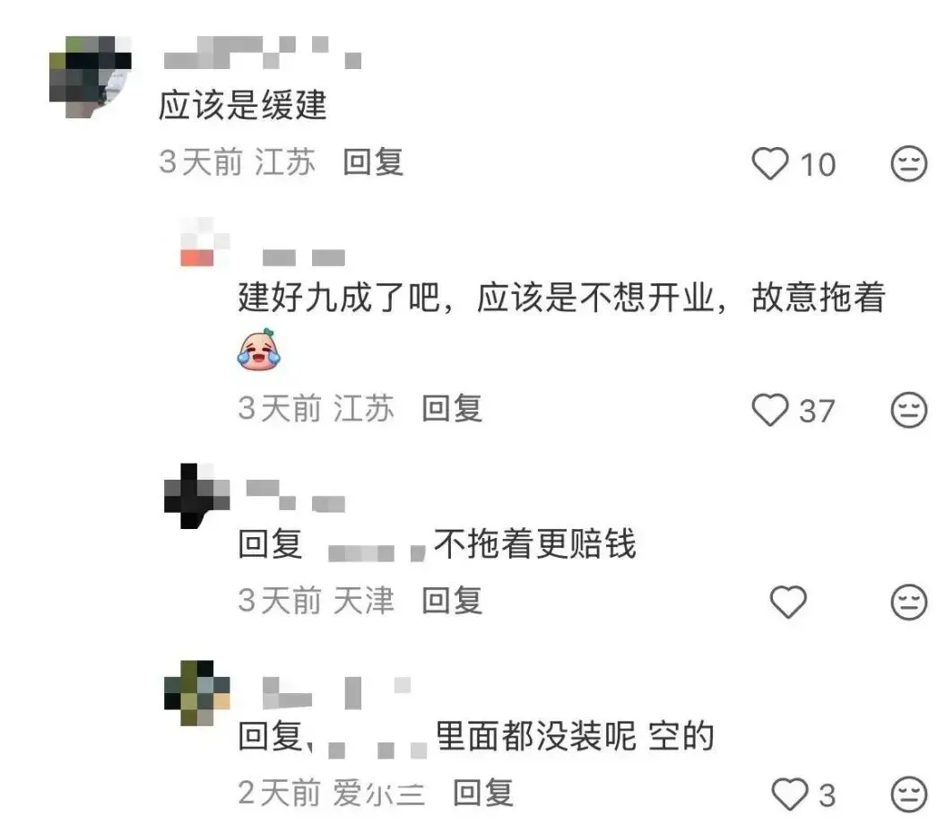Open the top commenter's blurred avatar
This screenshot has height=833, width=945.
(x=91, y=76)
